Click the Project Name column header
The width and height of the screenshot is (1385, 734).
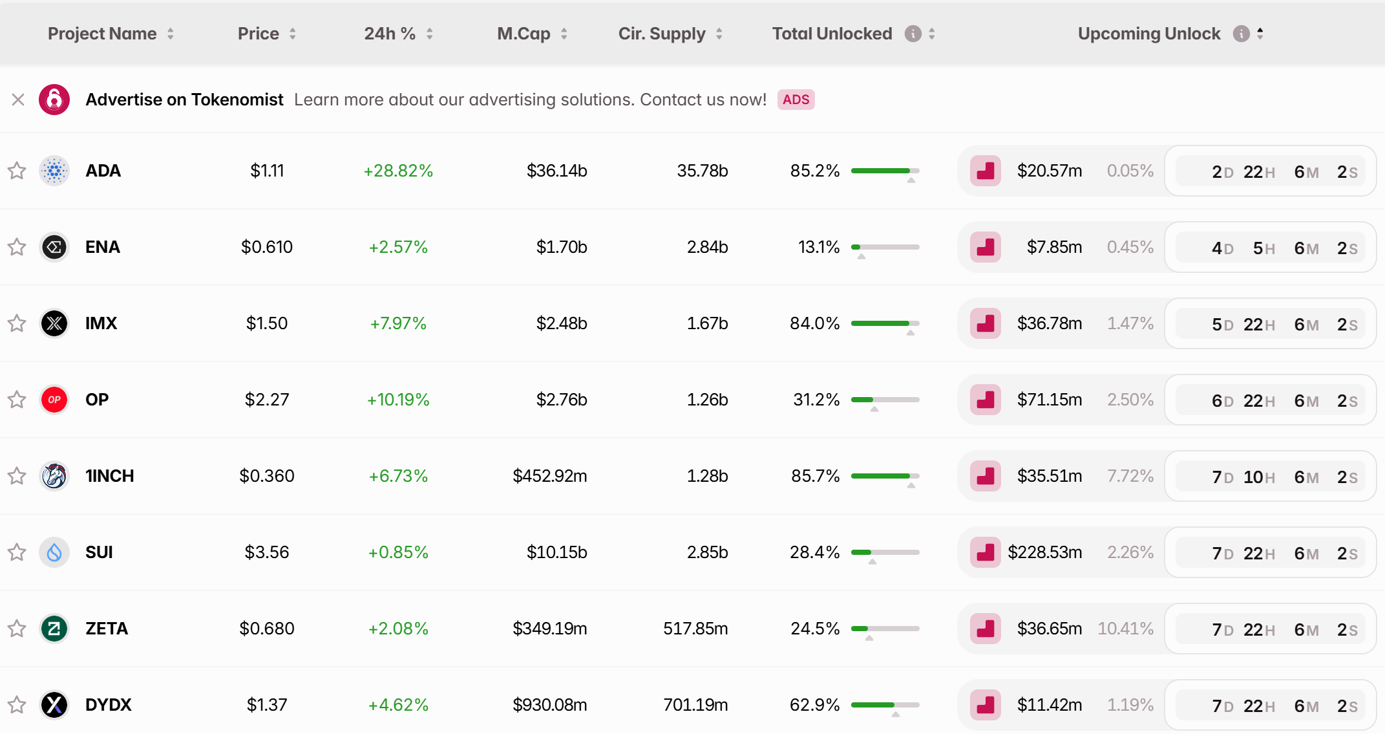point(102,34)
